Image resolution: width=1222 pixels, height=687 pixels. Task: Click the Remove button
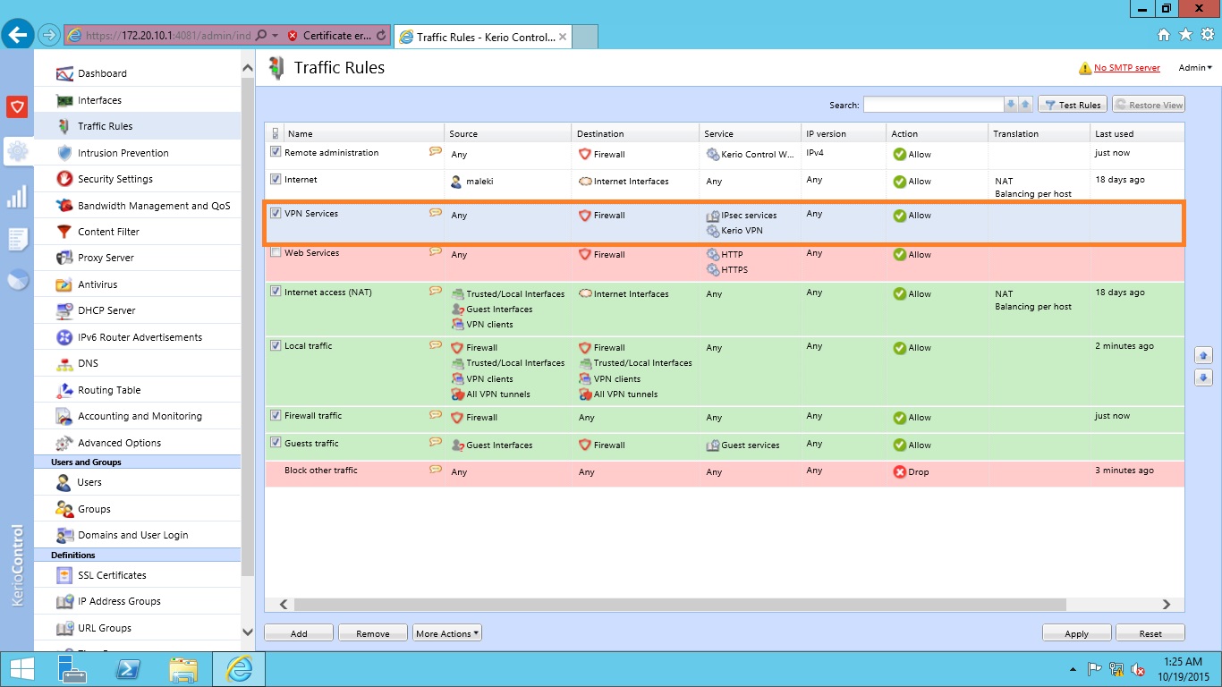[373, 633]
